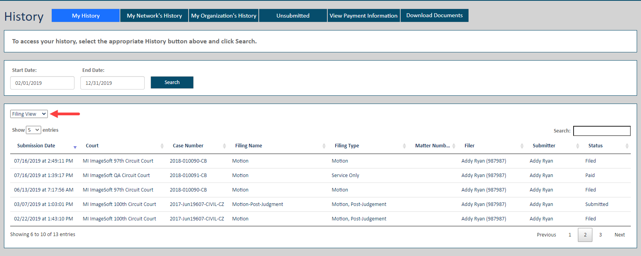641x256 pixels.
Task: Click the End Date input field
Action: pos(113,83)
